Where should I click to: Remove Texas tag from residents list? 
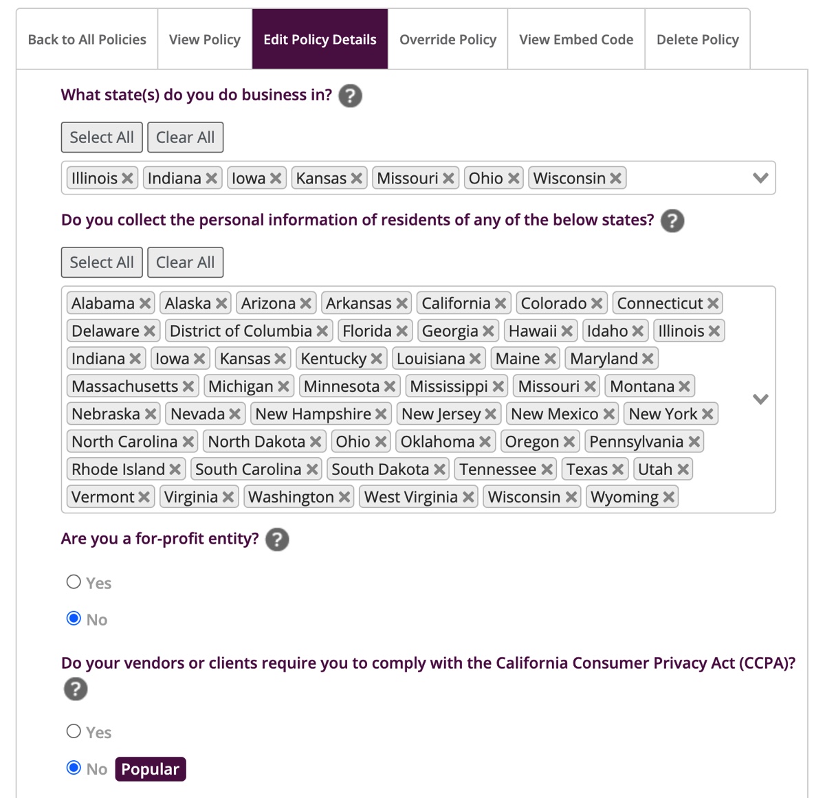617,470
